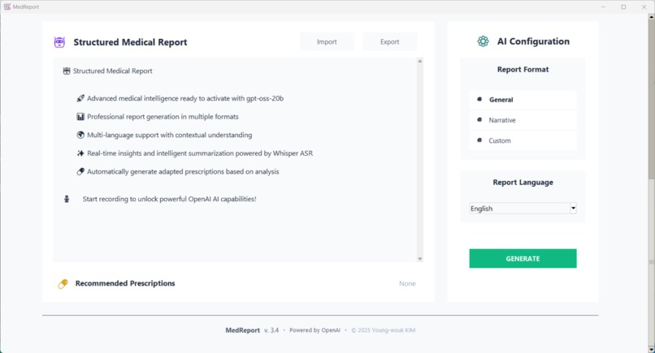Screen dimensions: 655x353
Task: Click the globe icon before Multi-language support
Action: pos(80,136)
